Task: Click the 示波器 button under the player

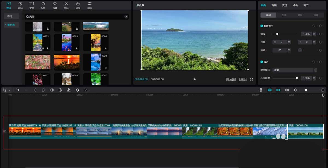Action: pos(231,80)
